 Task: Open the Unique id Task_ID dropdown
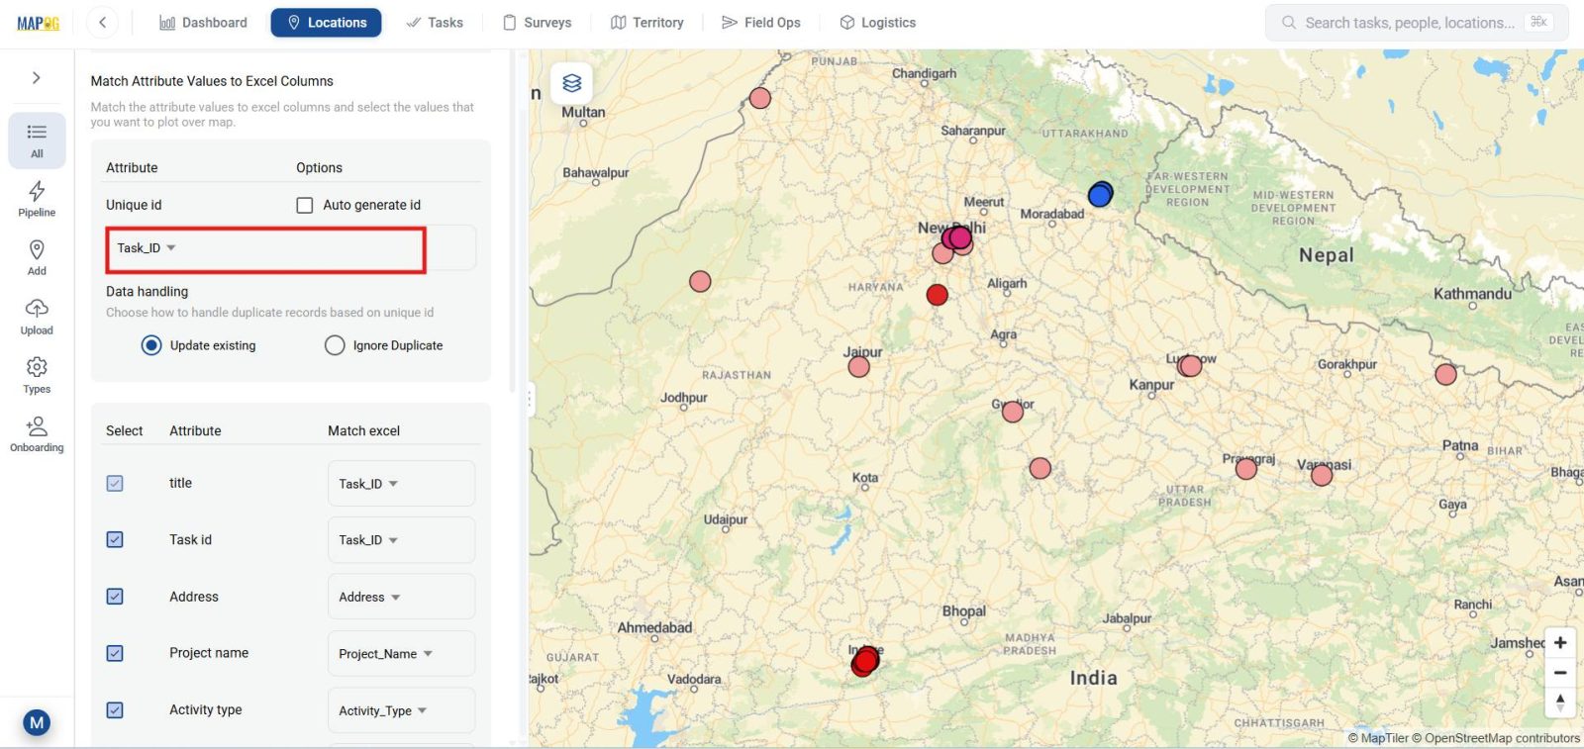[266, 248]
